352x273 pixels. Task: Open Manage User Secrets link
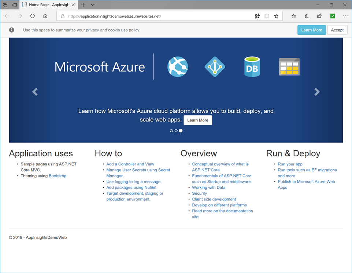click(138, 173)
